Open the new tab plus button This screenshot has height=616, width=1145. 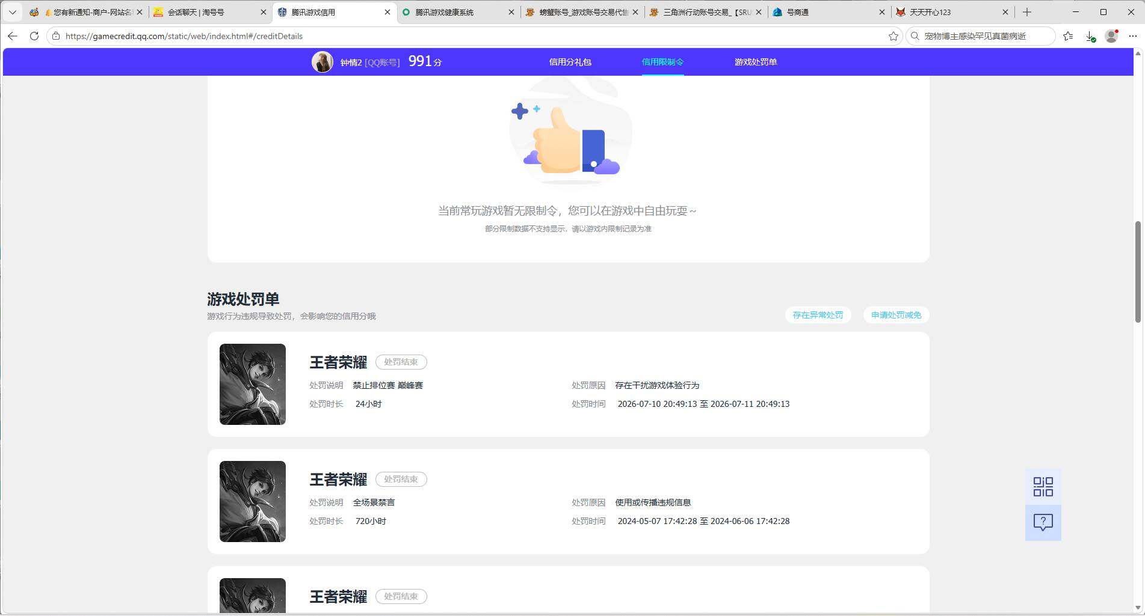1026,12
